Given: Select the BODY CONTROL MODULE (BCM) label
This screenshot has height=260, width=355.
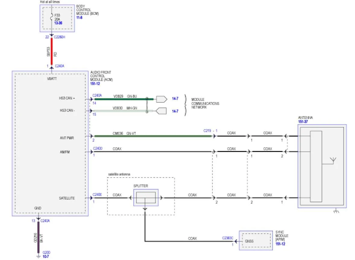Looking at the screenshot, I should 87,10.
